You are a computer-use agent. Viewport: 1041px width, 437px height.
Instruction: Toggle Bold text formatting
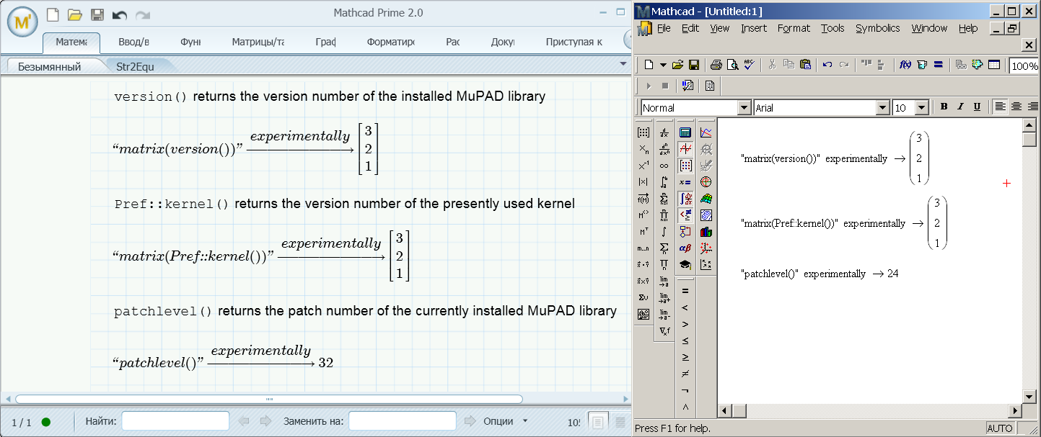(x=944, y=107)
